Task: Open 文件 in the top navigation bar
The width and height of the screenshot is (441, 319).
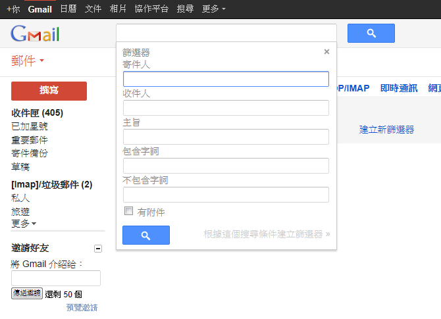Action: (93, 9)
